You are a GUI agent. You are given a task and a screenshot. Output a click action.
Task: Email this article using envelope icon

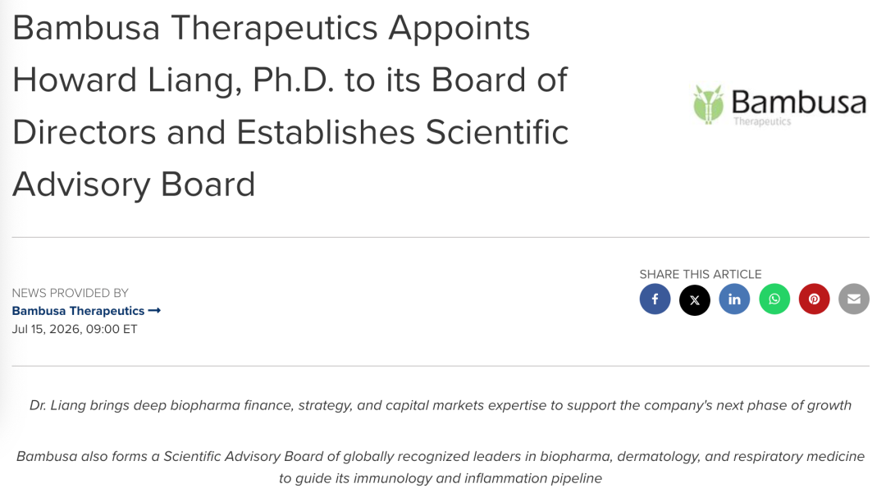point(854,299)
